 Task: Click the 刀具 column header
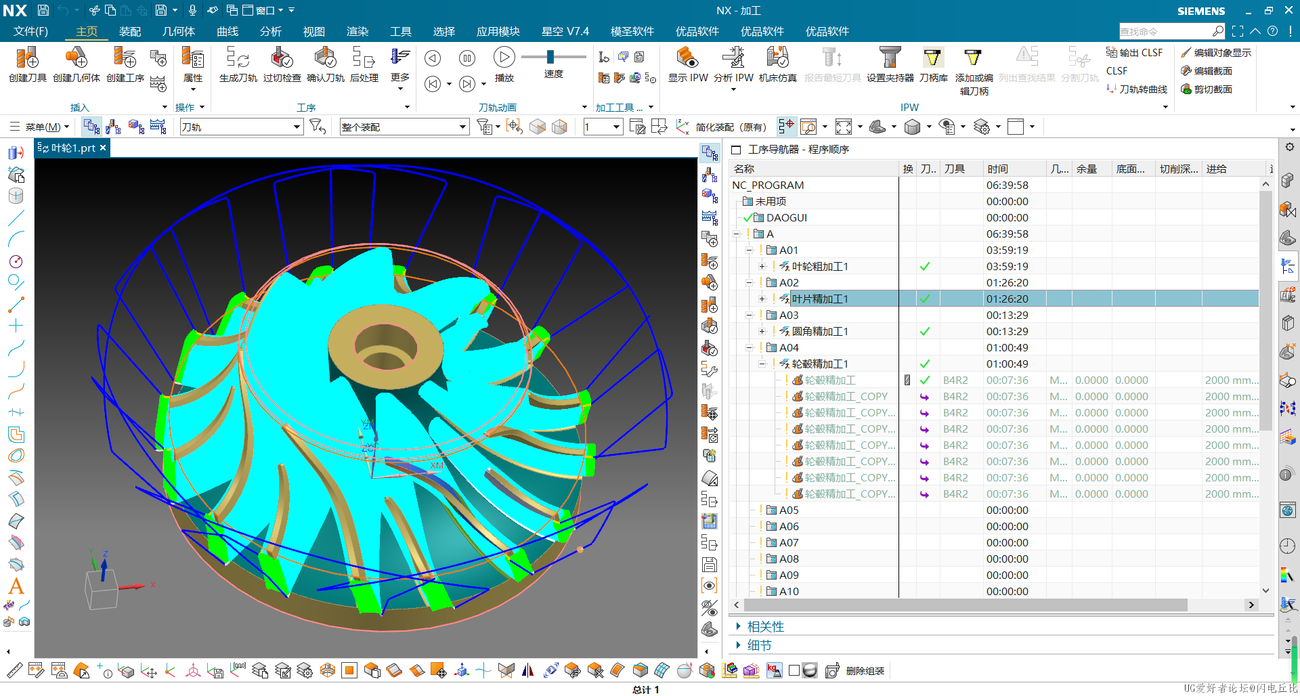[x=961, y=169]
